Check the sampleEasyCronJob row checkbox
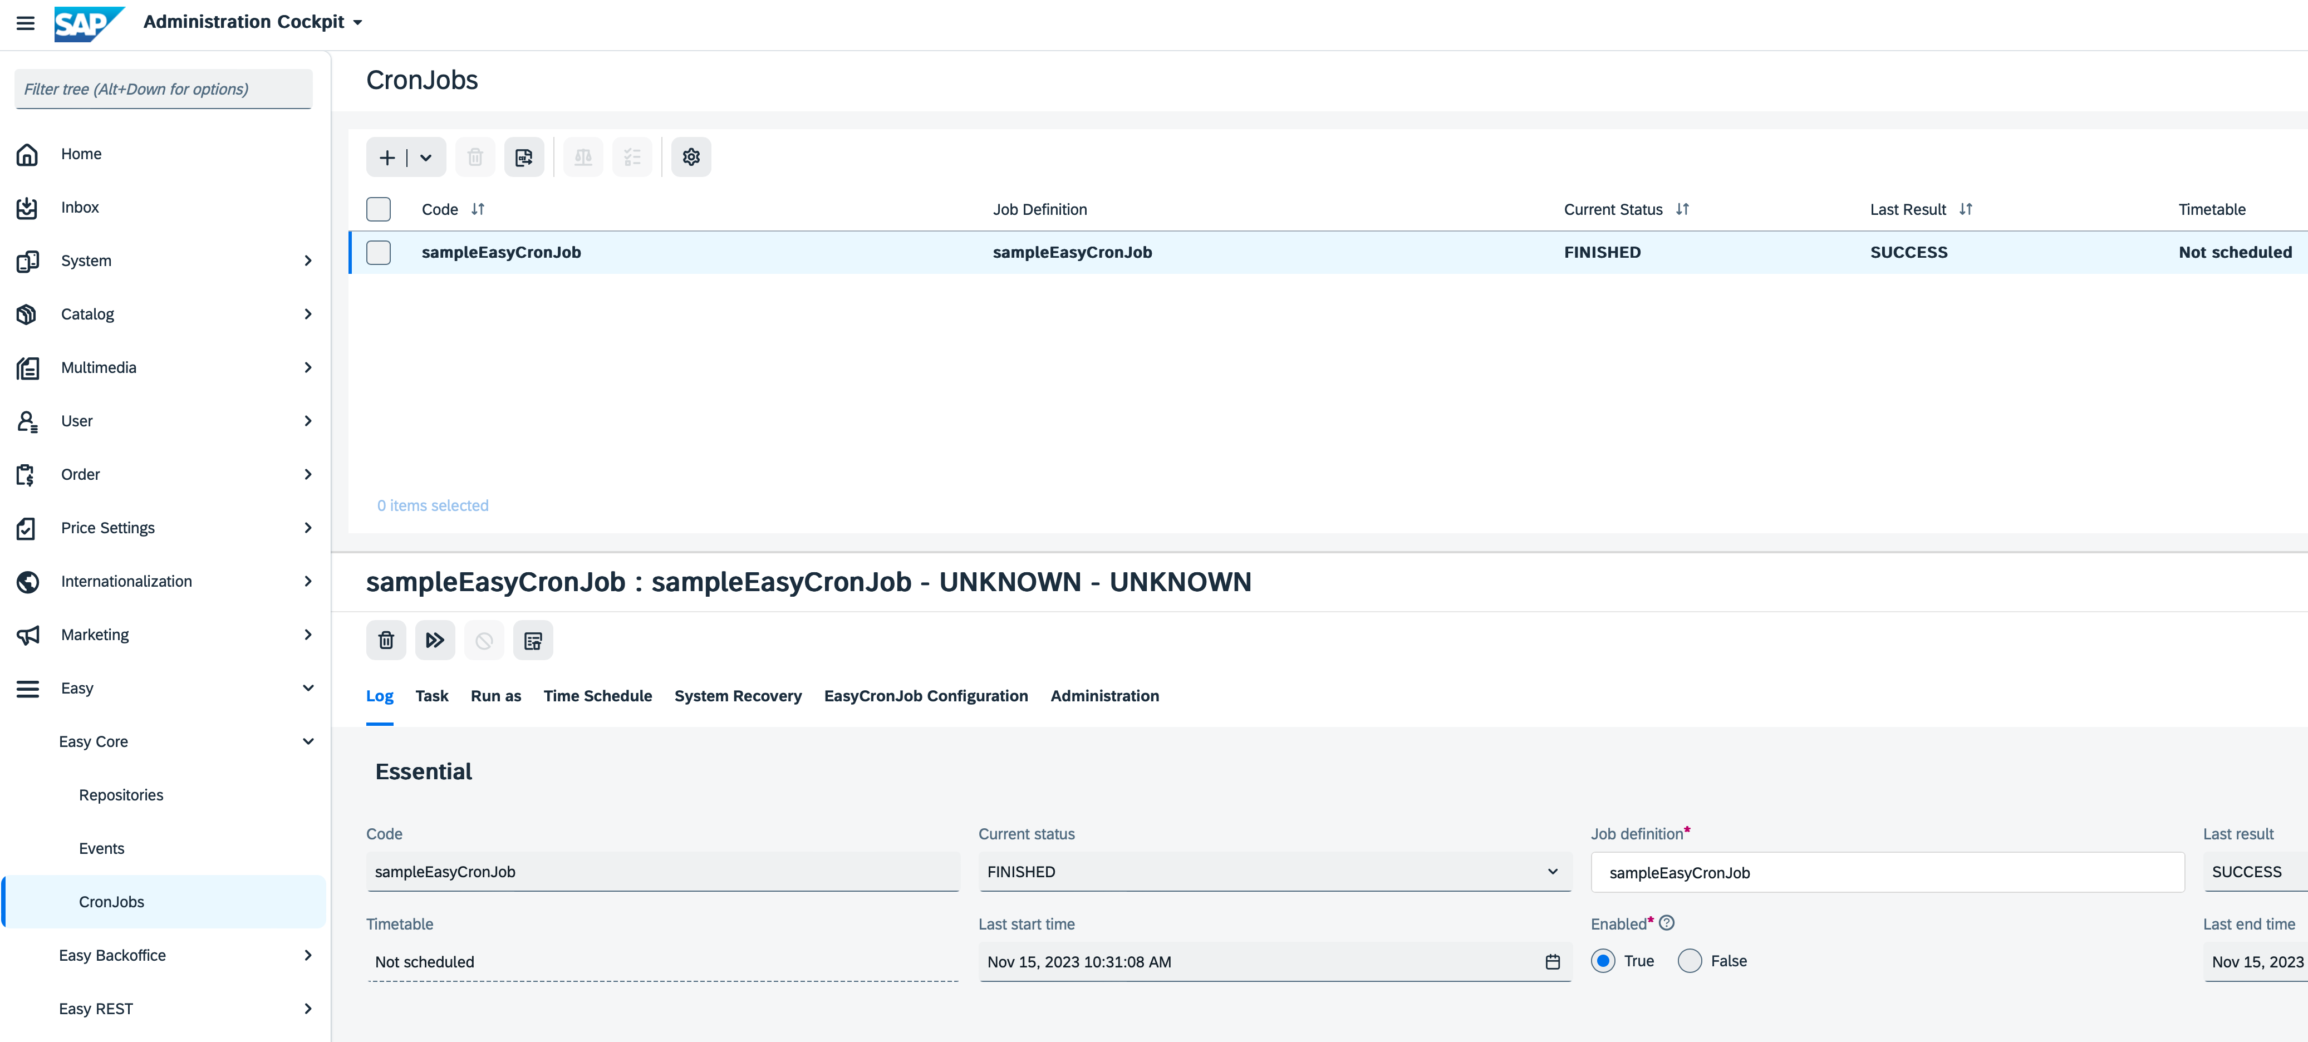Image resolution: width=2308 pixels, height=1042 pixels. (379, 253)
